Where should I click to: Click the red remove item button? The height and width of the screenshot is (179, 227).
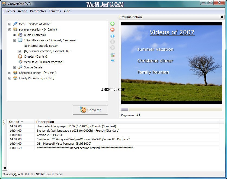(112, 29)
